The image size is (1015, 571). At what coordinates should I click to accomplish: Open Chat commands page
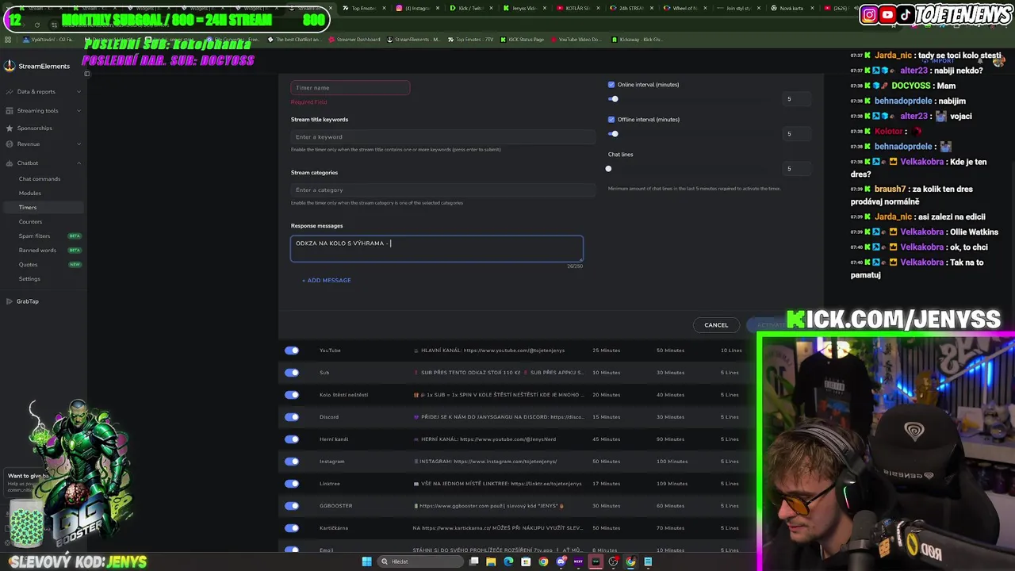40,178
